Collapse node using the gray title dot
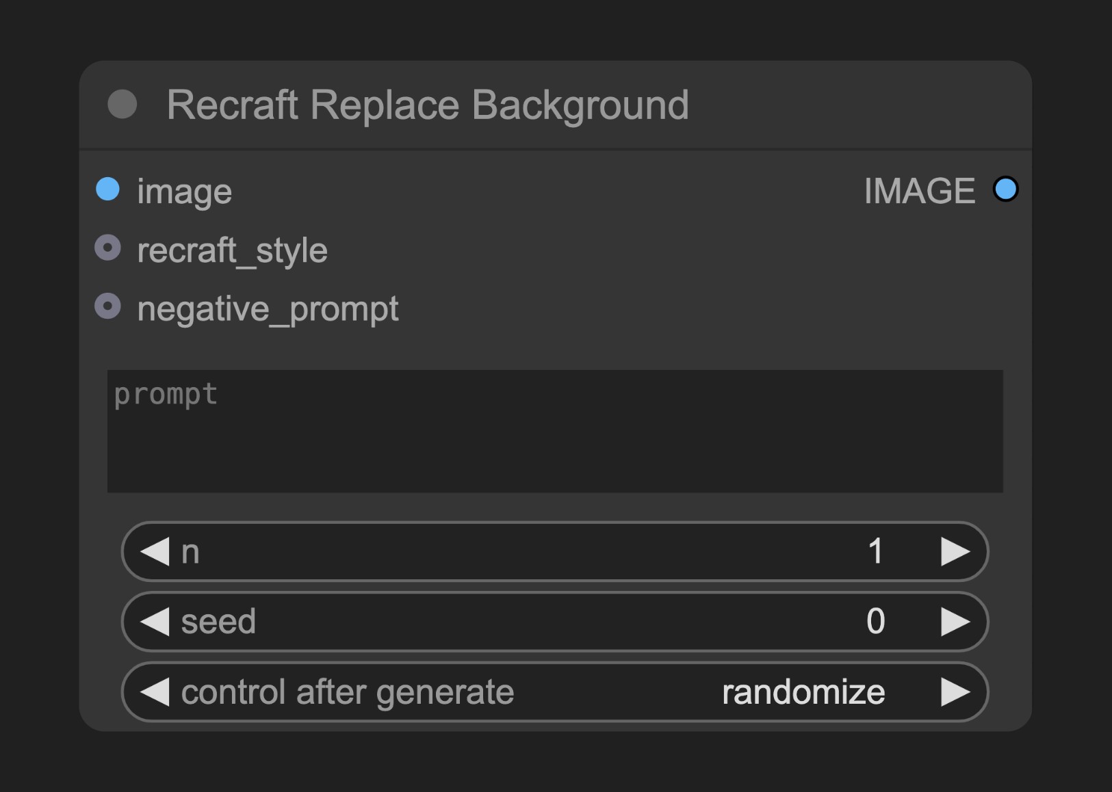 click(x=122, y=105)
